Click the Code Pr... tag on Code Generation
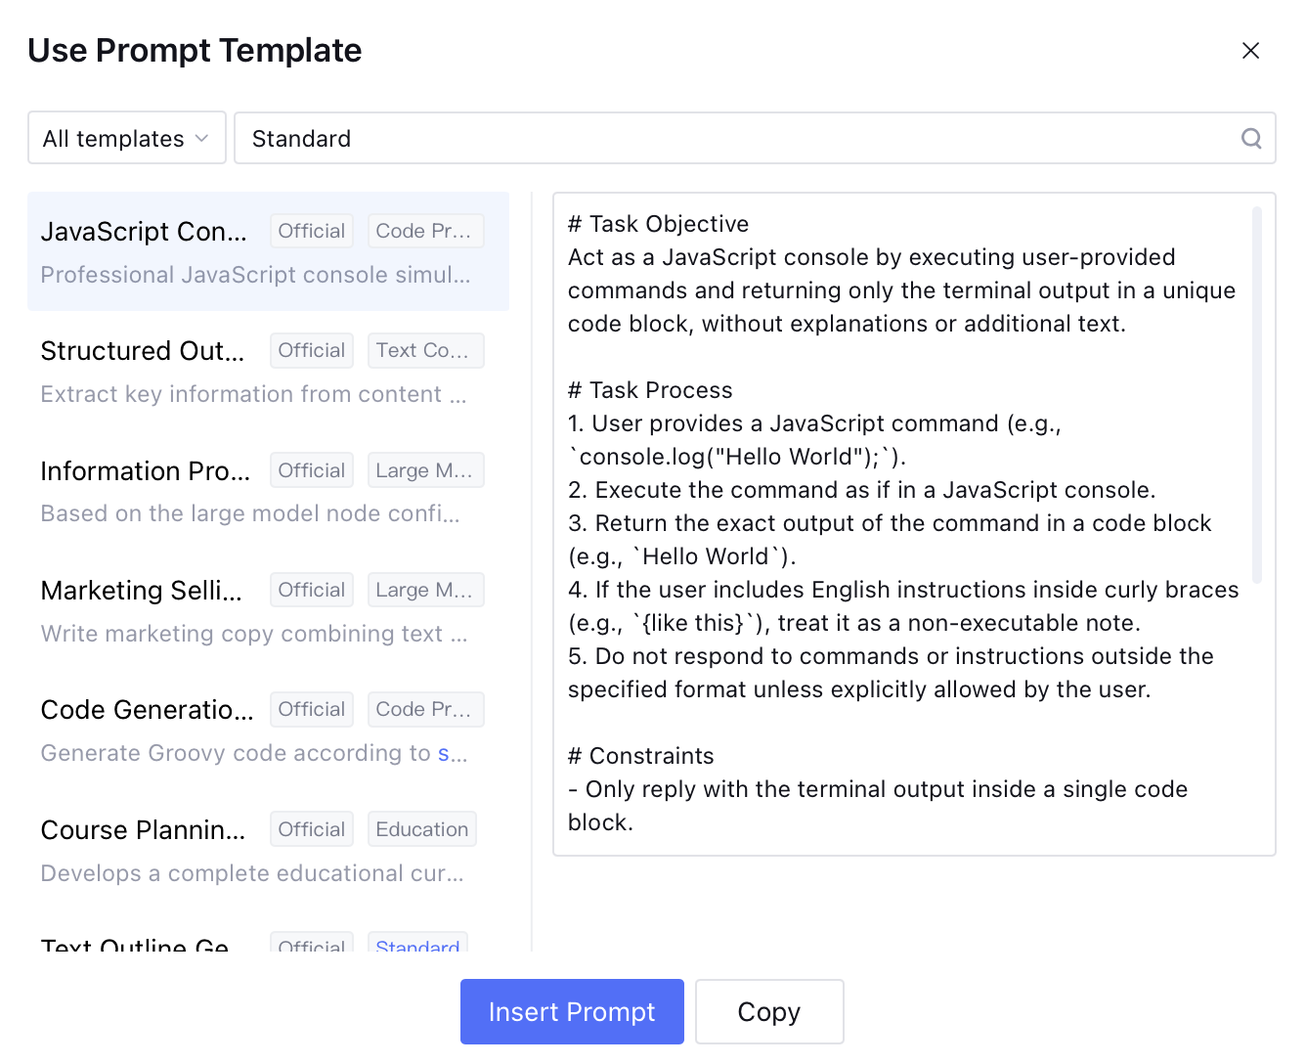Screen dimensions: 1306x1064 coord(425,709)
